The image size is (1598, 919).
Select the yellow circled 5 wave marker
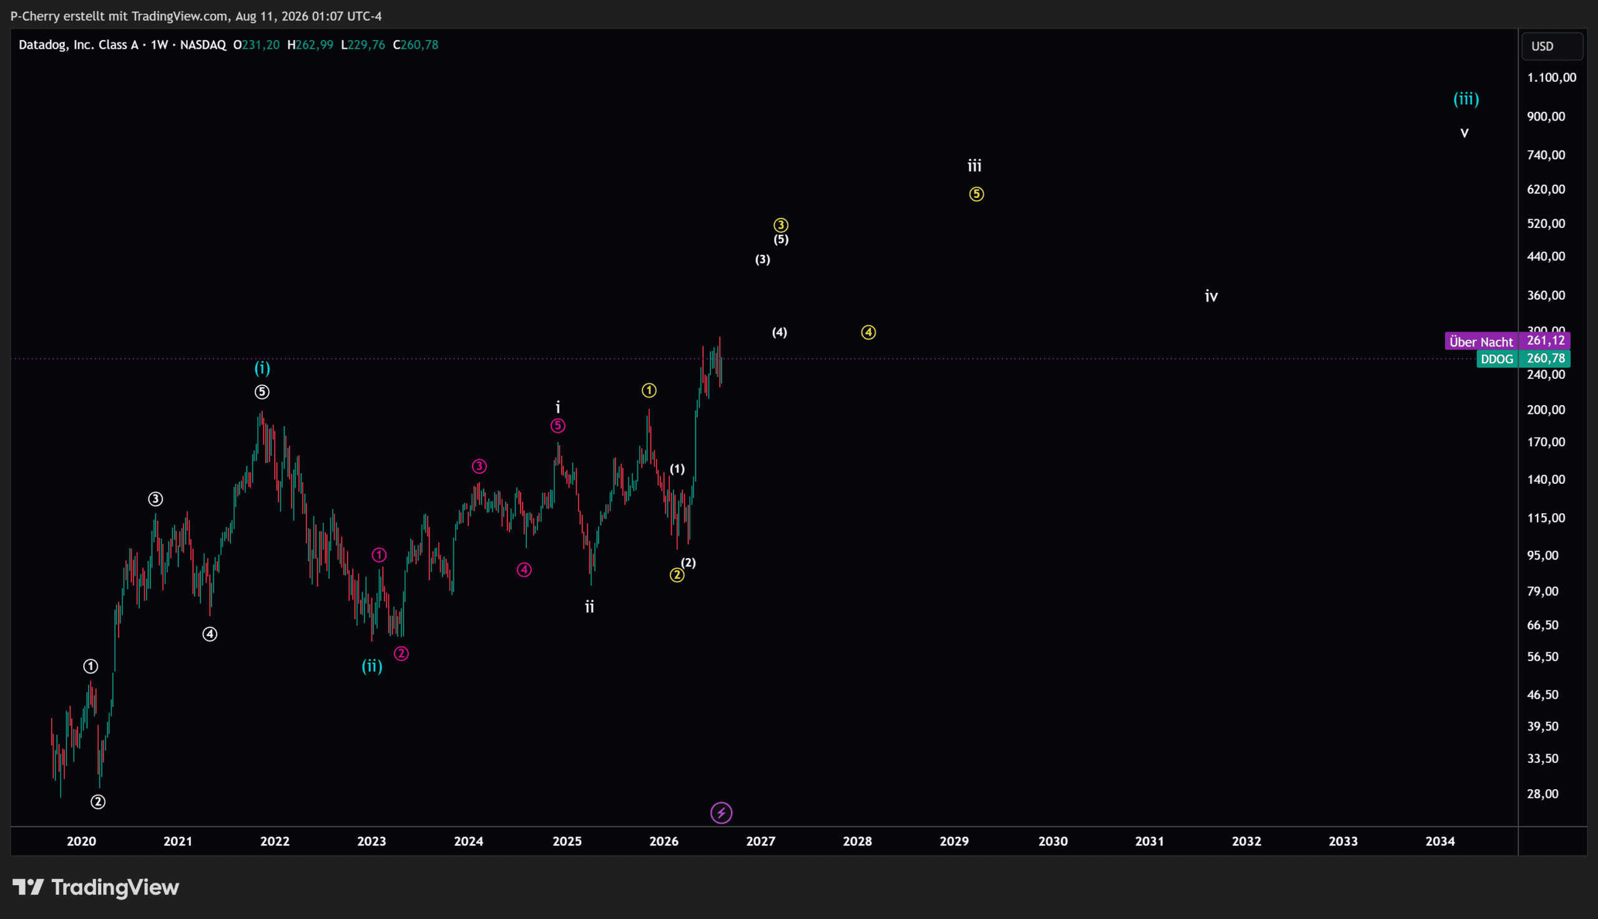pyautogui.click(x=977, y=194)
